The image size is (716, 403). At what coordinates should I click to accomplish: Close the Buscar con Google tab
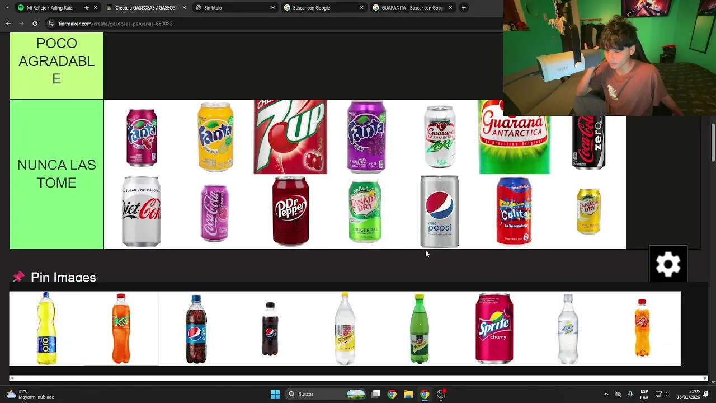(361, 8)
